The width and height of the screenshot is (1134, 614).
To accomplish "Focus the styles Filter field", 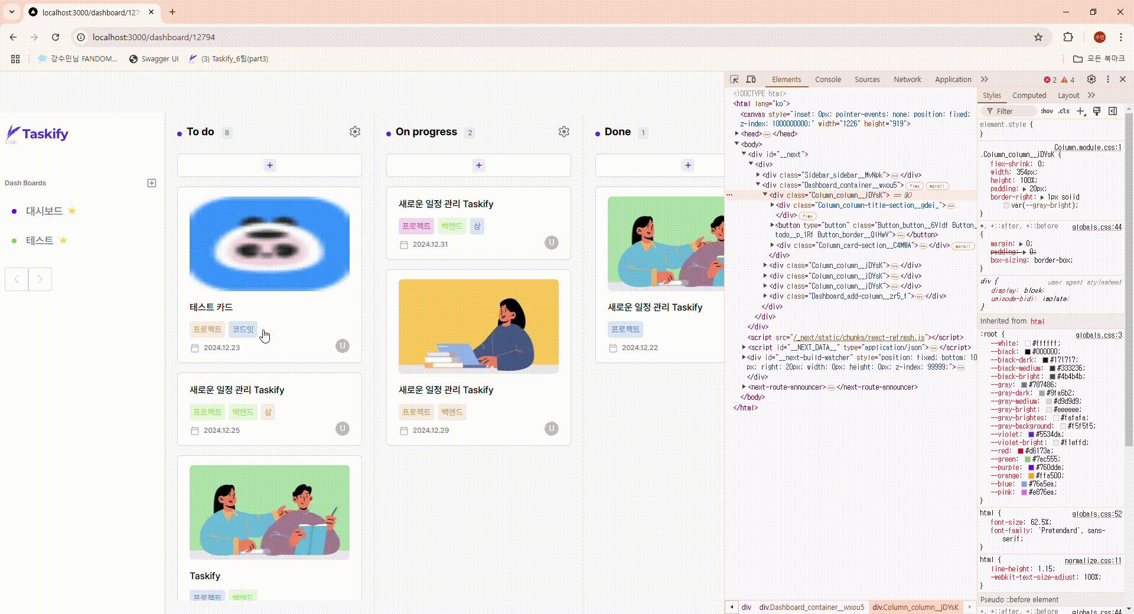I will click(1009, 111).
